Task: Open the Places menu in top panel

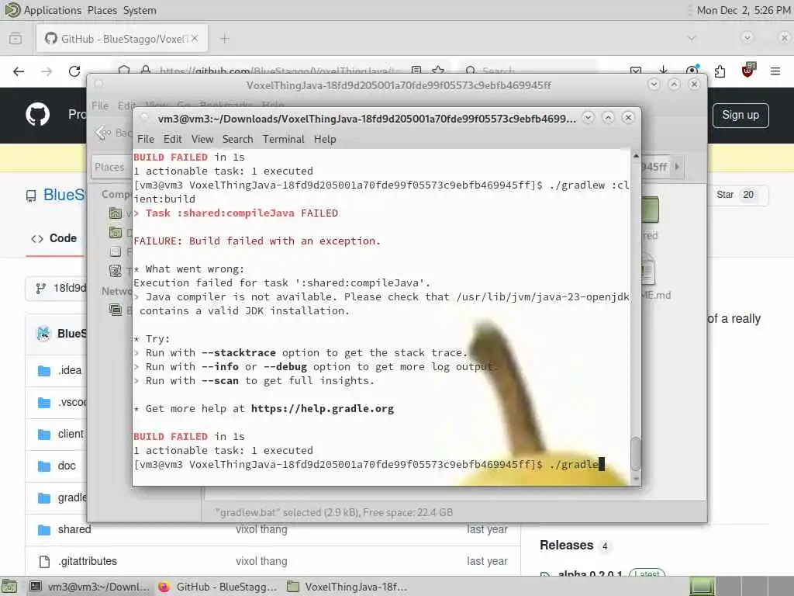Action: [x=102, y=10]
